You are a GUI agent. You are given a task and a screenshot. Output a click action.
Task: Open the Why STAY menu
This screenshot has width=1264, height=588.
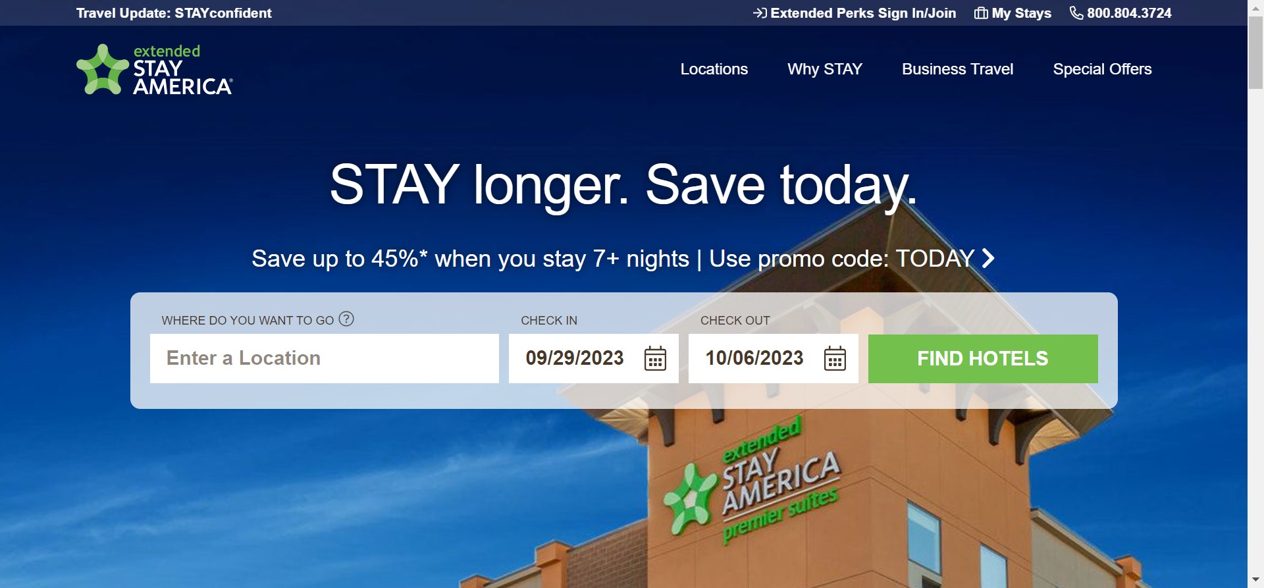click(825, 69)
